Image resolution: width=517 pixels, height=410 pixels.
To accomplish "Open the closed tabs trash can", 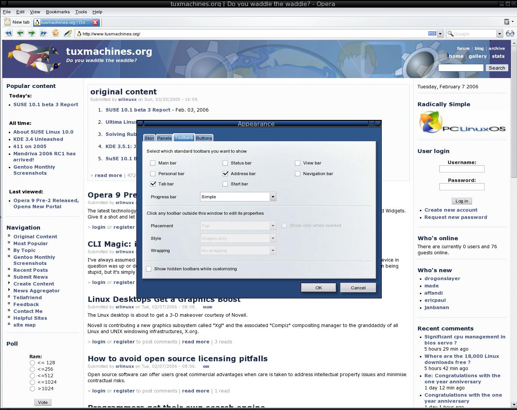I will pyautogui.click(x=506, y=22).
